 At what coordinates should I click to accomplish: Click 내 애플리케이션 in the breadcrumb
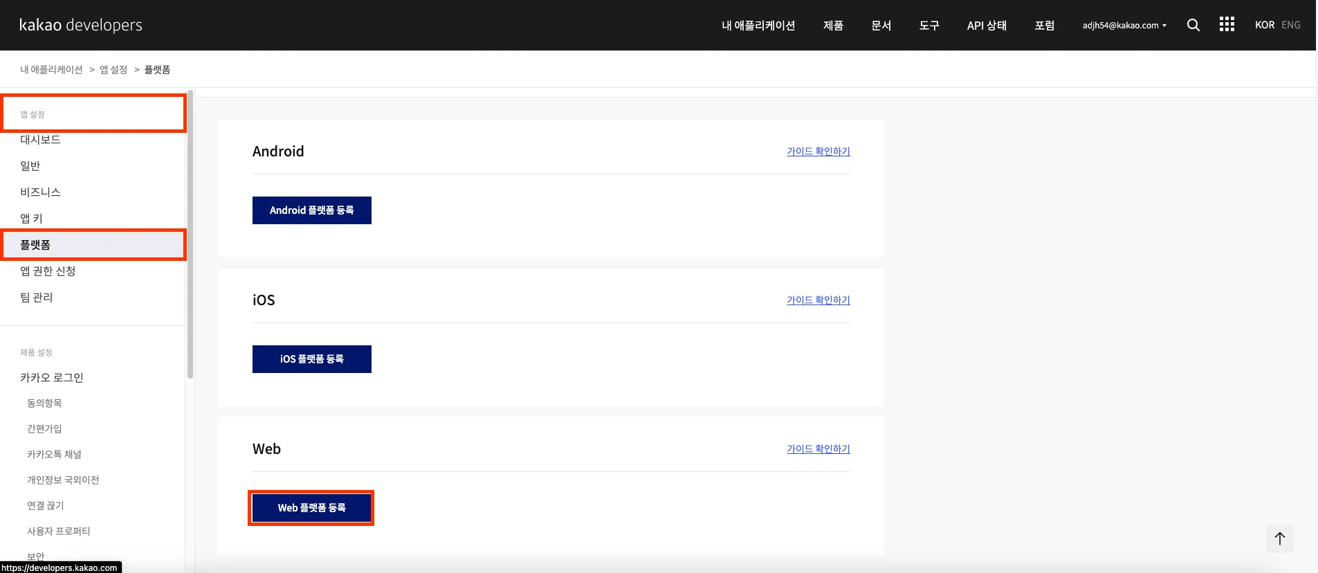(51, 70)
